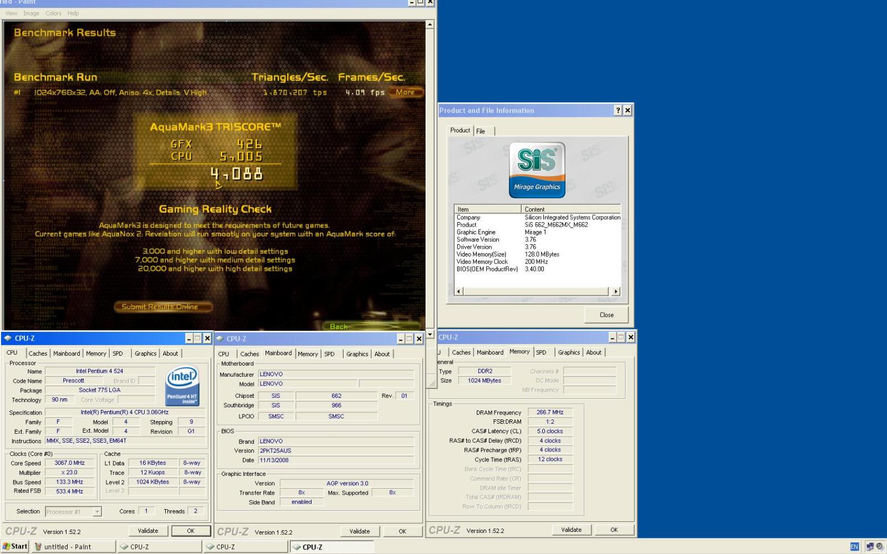Screen dimensions: 887x554
Task: Select the first CPU-Z taskbar button
Action: pyautogui.click(x=160, y=547)
